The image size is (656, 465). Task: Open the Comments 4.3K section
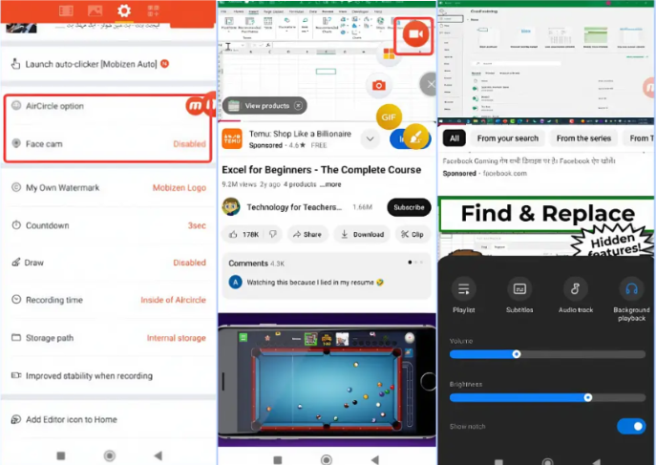pyautogui.click(x=327, y=274)
